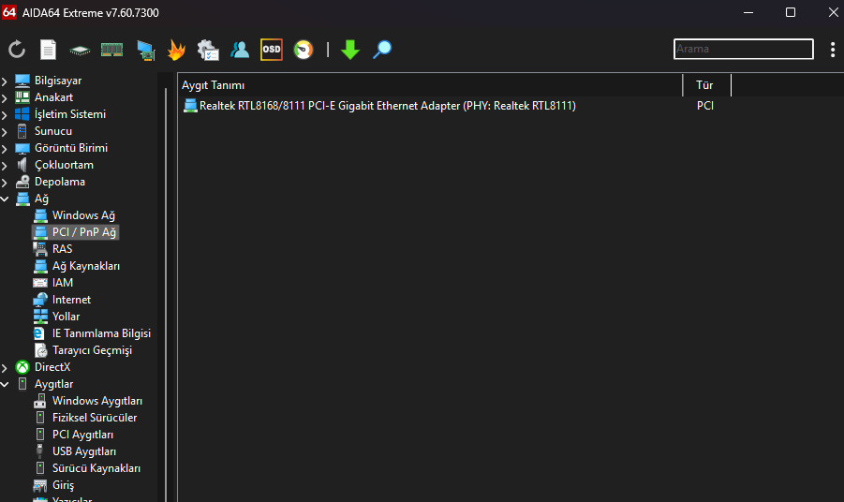Viewport: 844px width, 502px height.
Task: Click the PCI type cell
Action: tap(705, 106)
